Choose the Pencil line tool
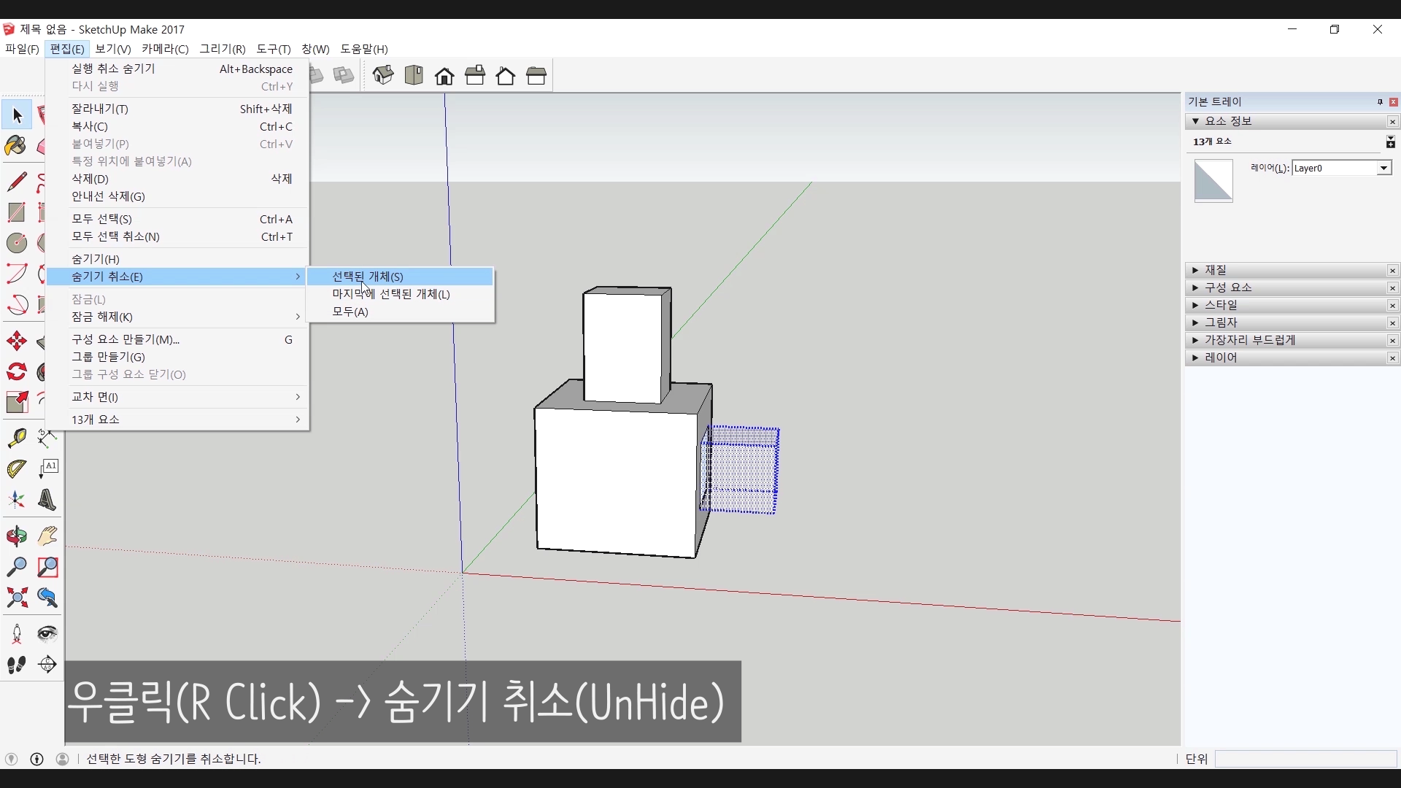 (x=17, y=181)
